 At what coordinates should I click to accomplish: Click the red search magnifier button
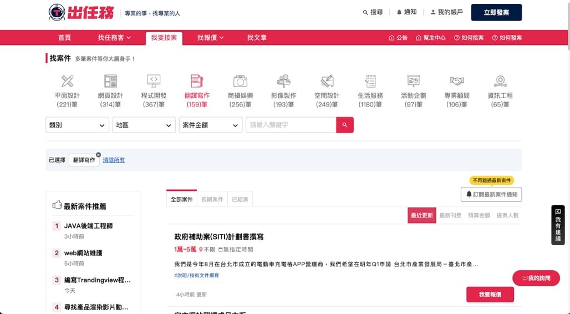(x=344, y=125)
